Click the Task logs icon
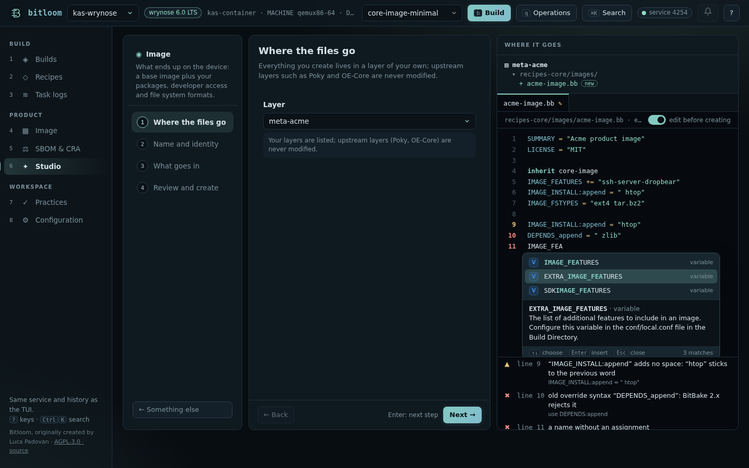The image size is (749, 468). 25,95
